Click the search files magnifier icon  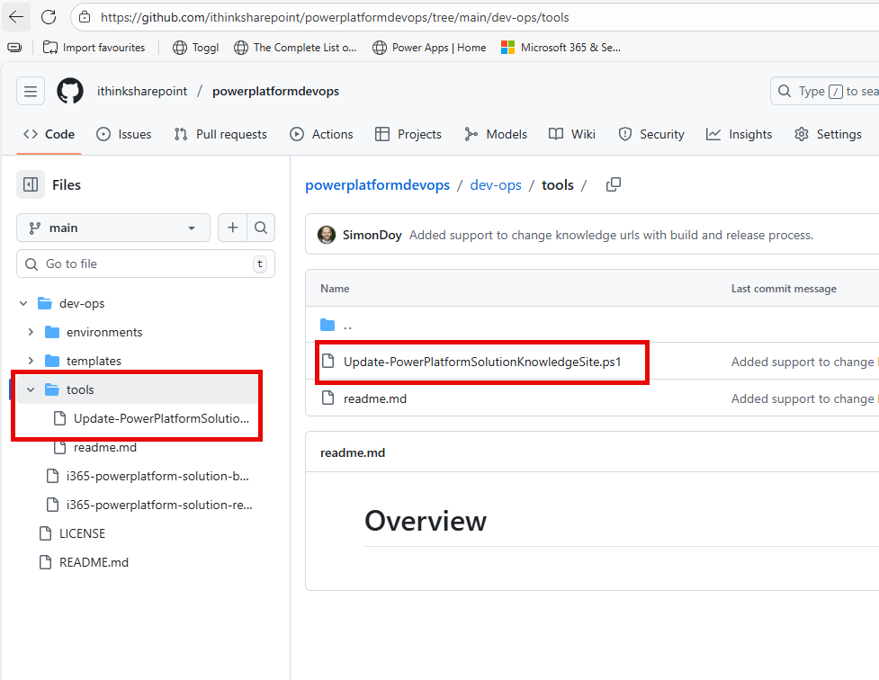[261, 228]
